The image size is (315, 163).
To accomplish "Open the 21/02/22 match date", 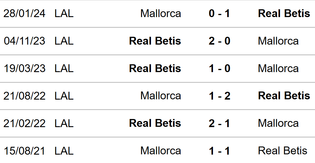I will click(x=24, y=123).
